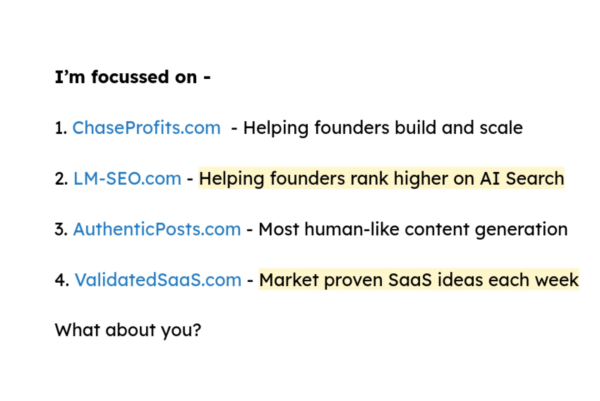Open the LM-SEO.com link
The width and height of the screenshot is (600, 401).
pyautogui.click(x=127, y=178)
